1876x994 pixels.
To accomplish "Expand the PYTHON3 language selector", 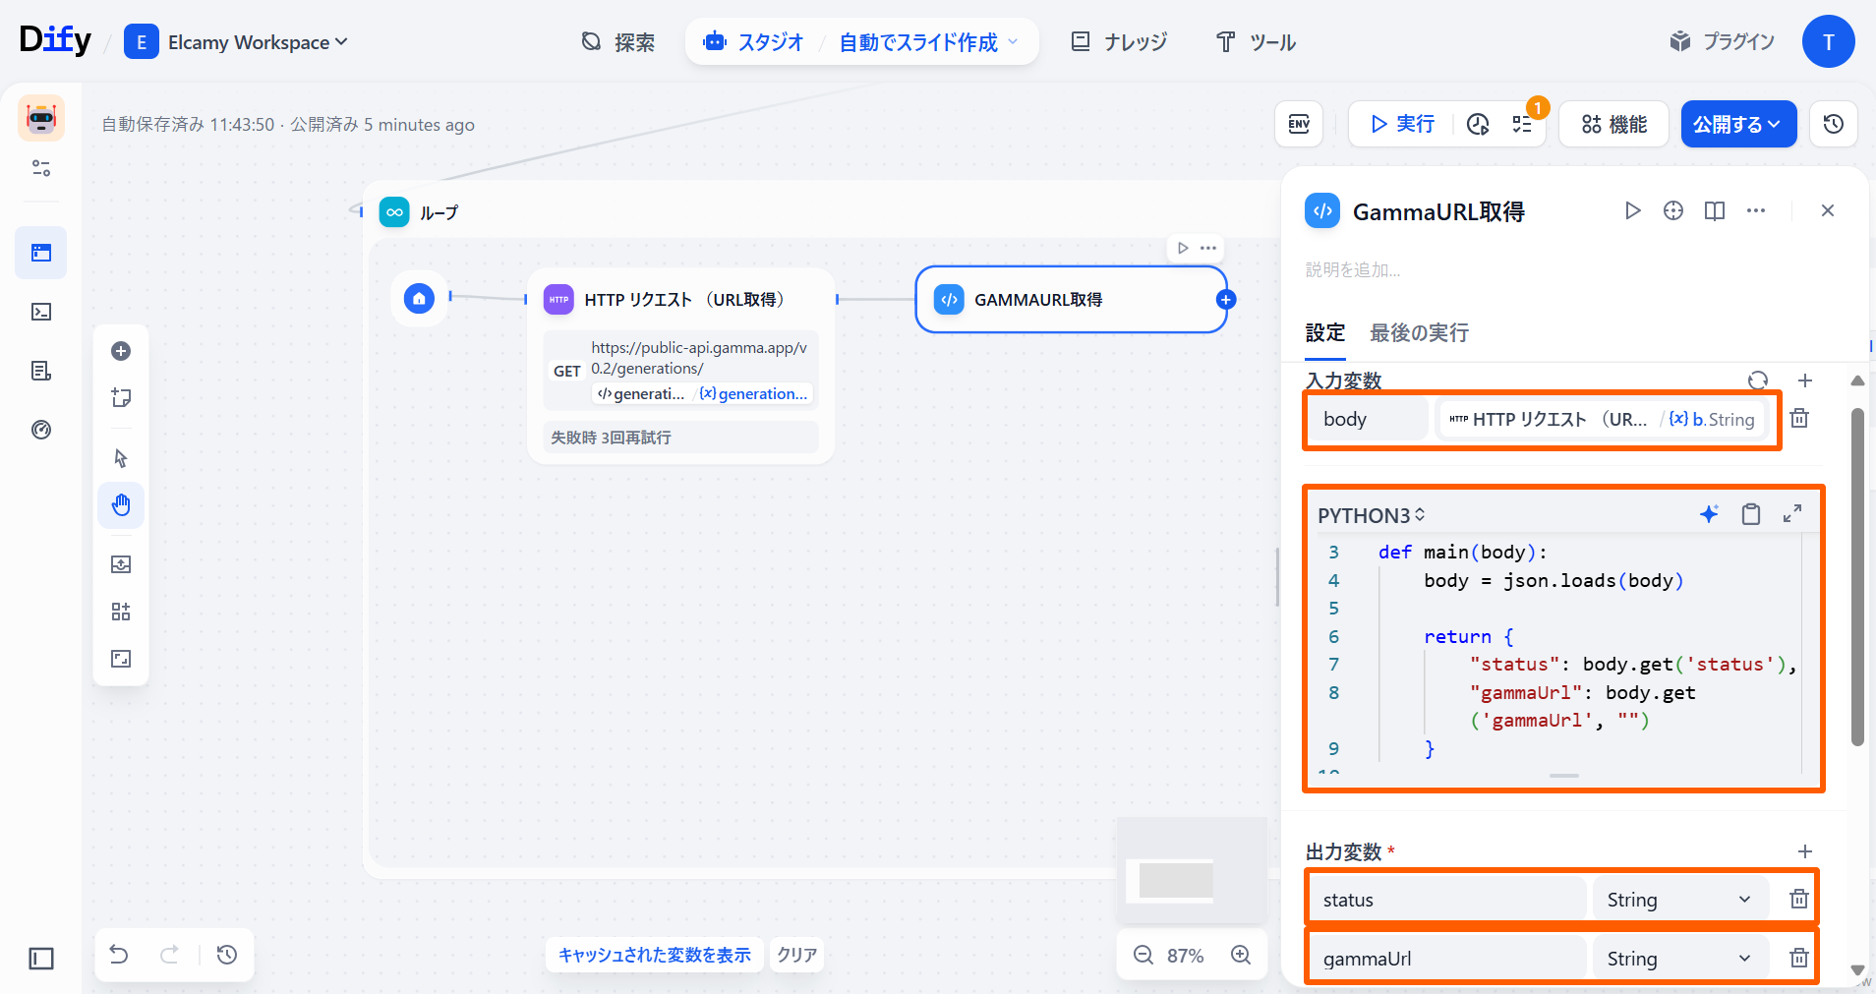I will click(x=1371, y=515).
